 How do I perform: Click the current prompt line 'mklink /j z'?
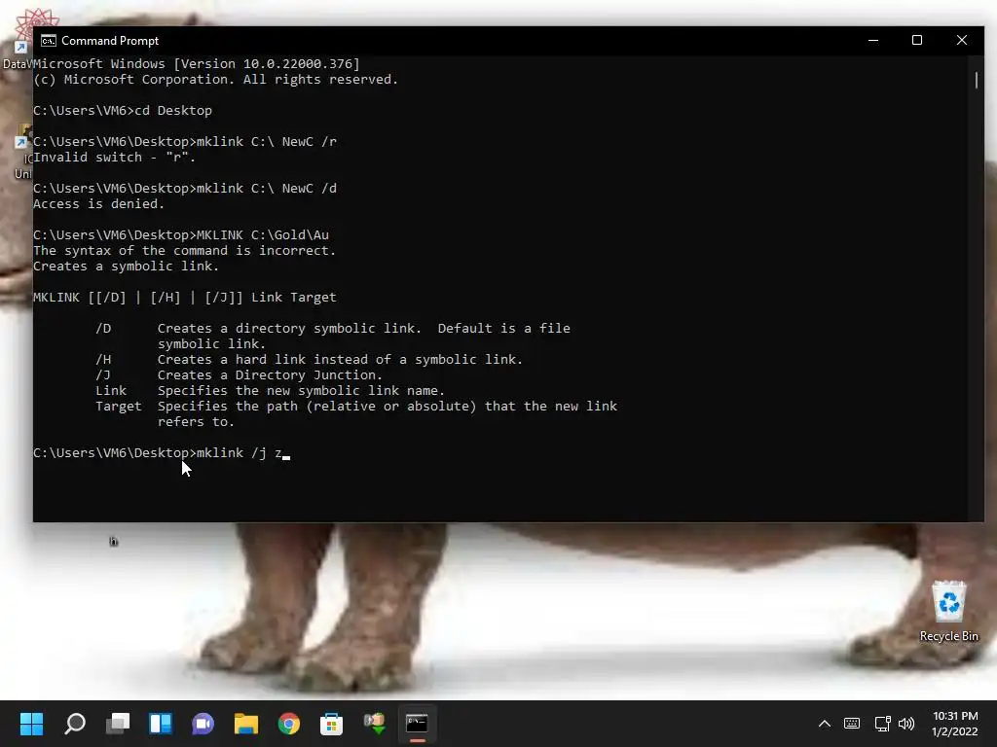(x=162, y=453)
